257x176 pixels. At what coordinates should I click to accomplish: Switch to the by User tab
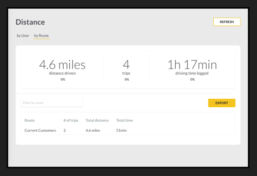[23, 36]
